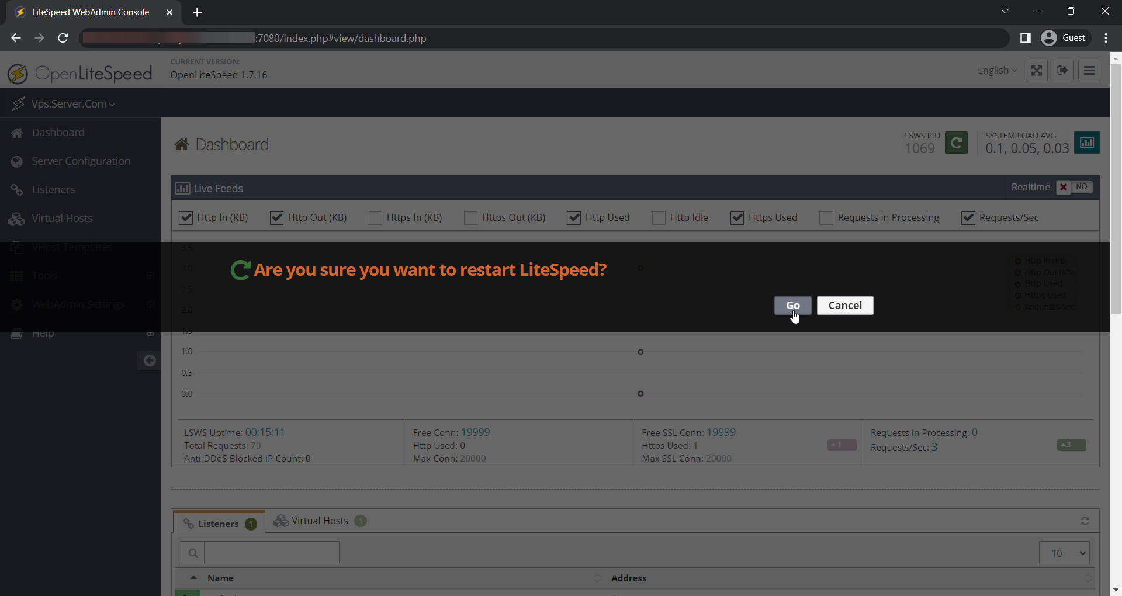Sort the table by Address column
The height and width of the screenshot is (596, 1122).
coord(629,578)
